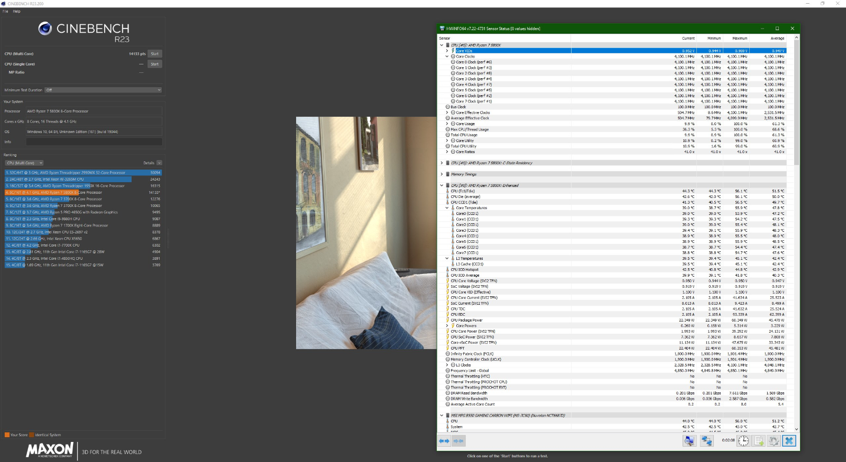
Task: Click HWiNFO blue X close-sensors button
Action: coord(789,441)
